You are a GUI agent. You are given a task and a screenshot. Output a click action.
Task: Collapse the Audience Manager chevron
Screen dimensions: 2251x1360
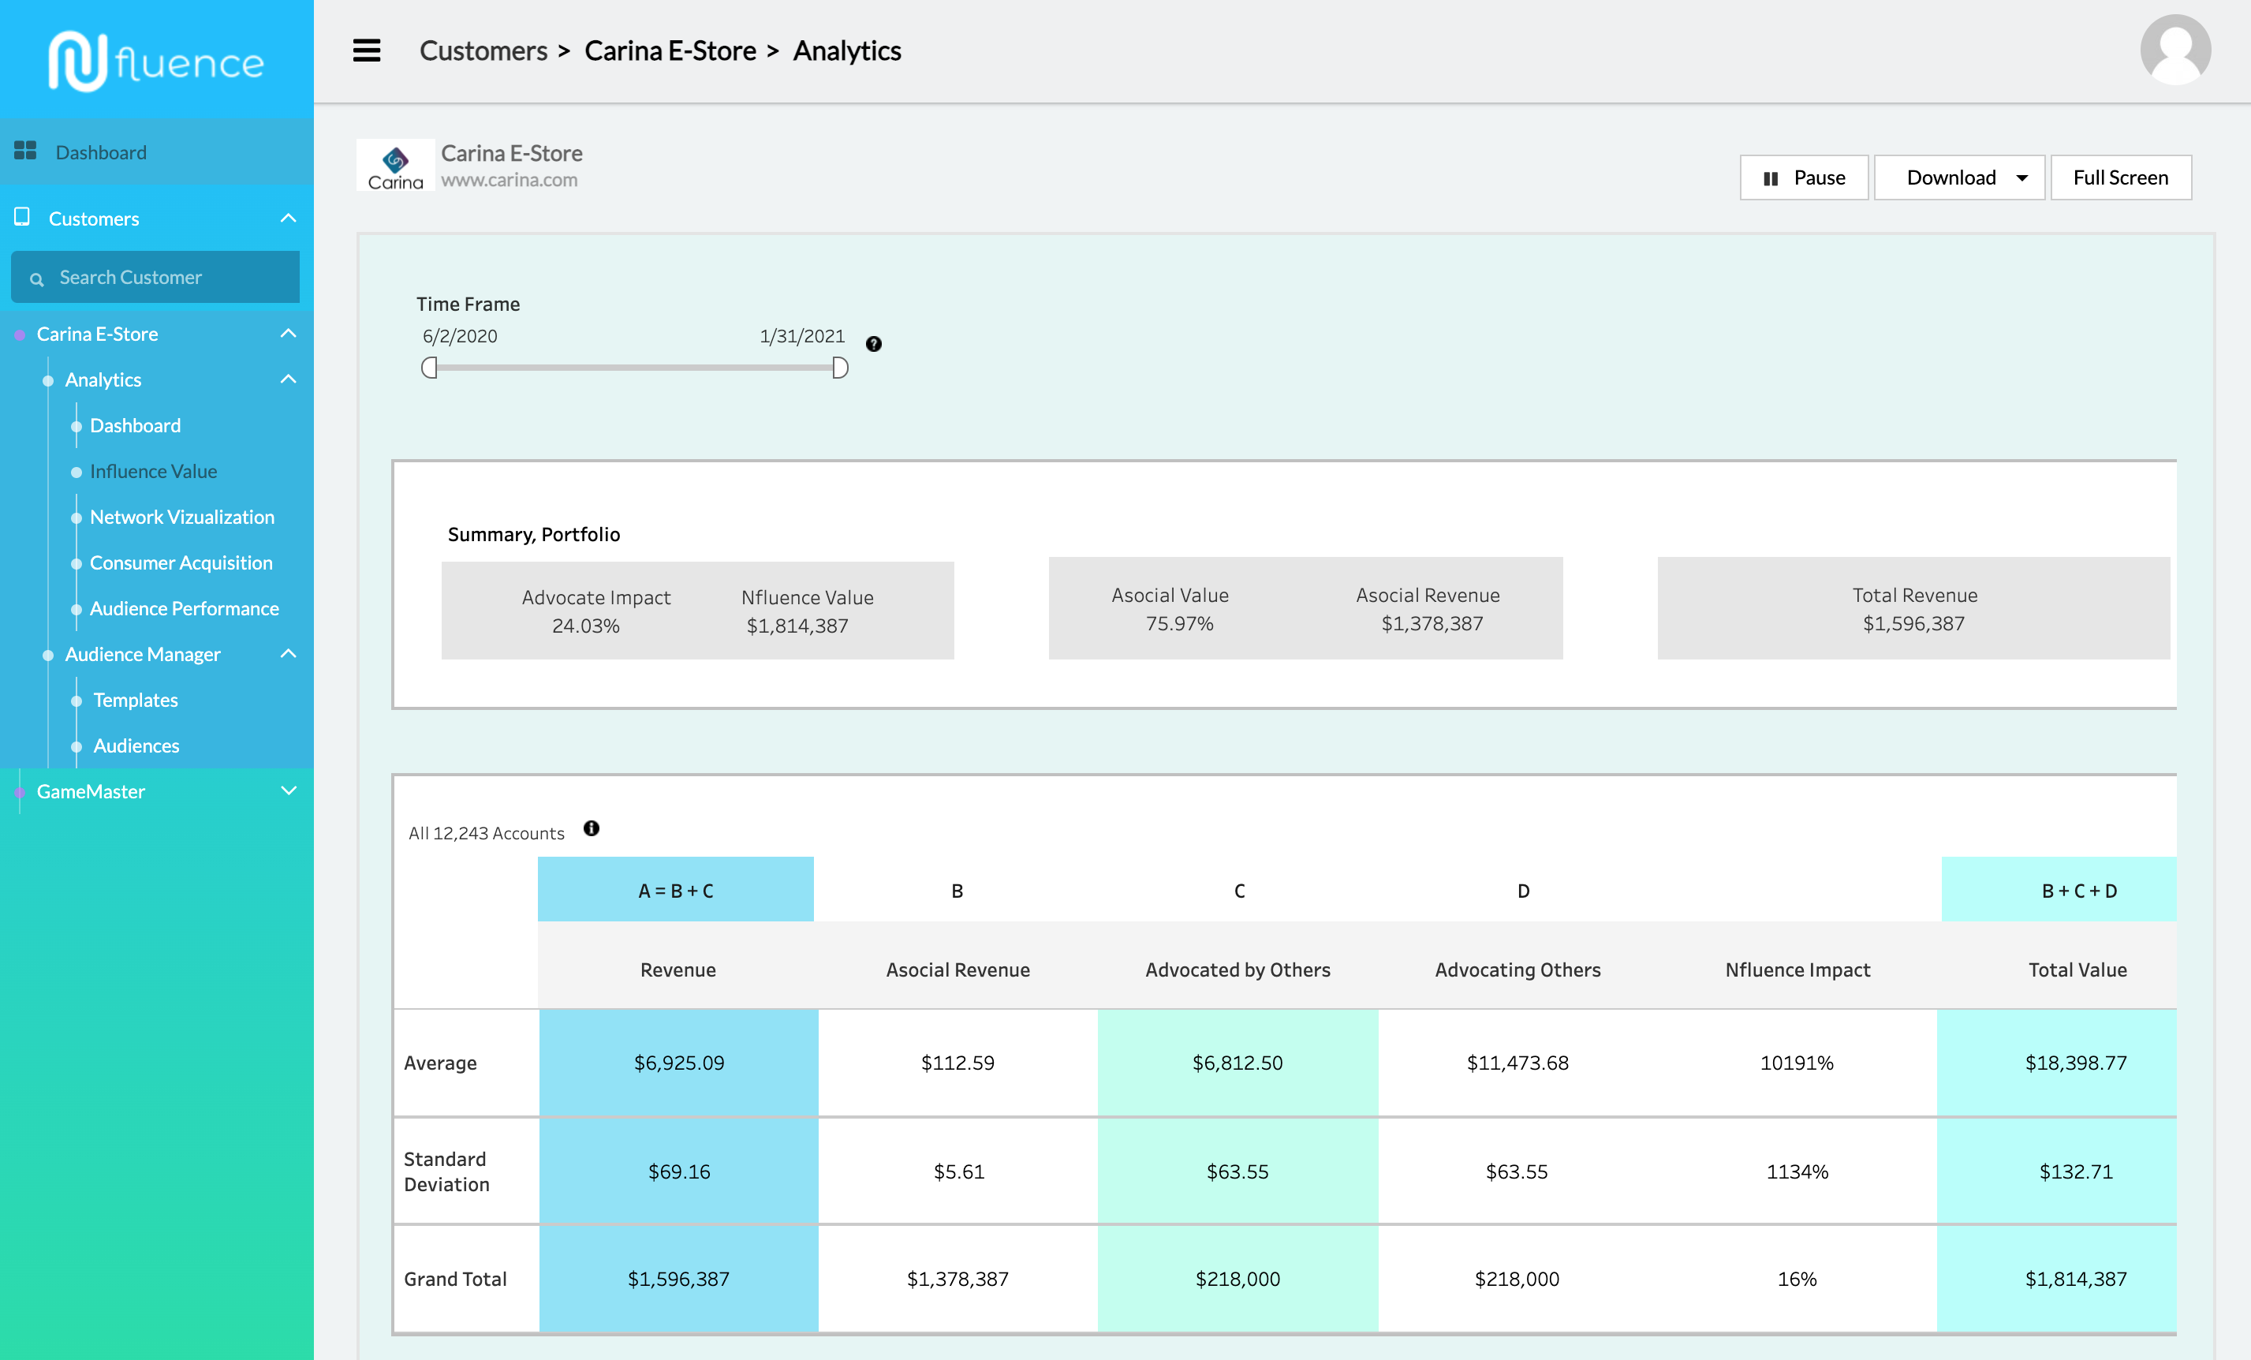pos(289,653)
